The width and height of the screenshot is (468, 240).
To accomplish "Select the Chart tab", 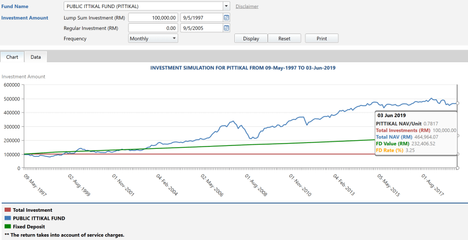I will 12,57.
